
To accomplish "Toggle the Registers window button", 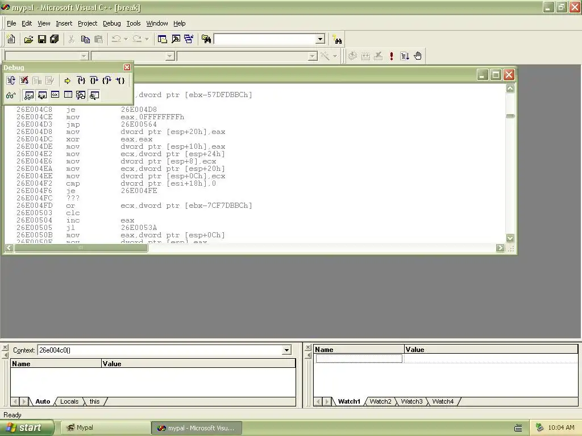I will 55,95.
